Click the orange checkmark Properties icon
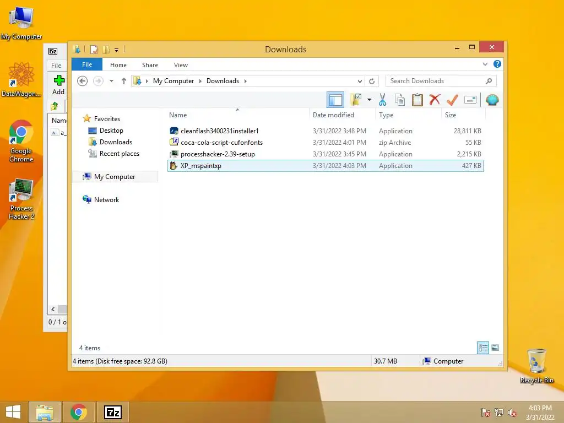Image resolution: width=564 pixels, height=423 pixels. 452,100
